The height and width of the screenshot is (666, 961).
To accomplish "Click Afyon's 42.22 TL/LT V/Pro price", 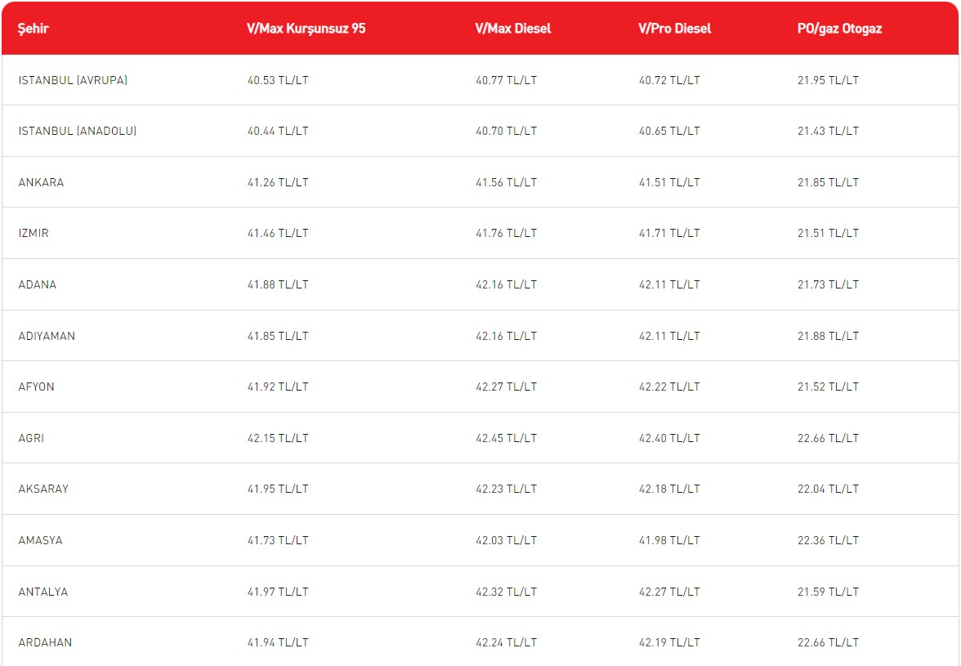I will (x=669, y=387).
